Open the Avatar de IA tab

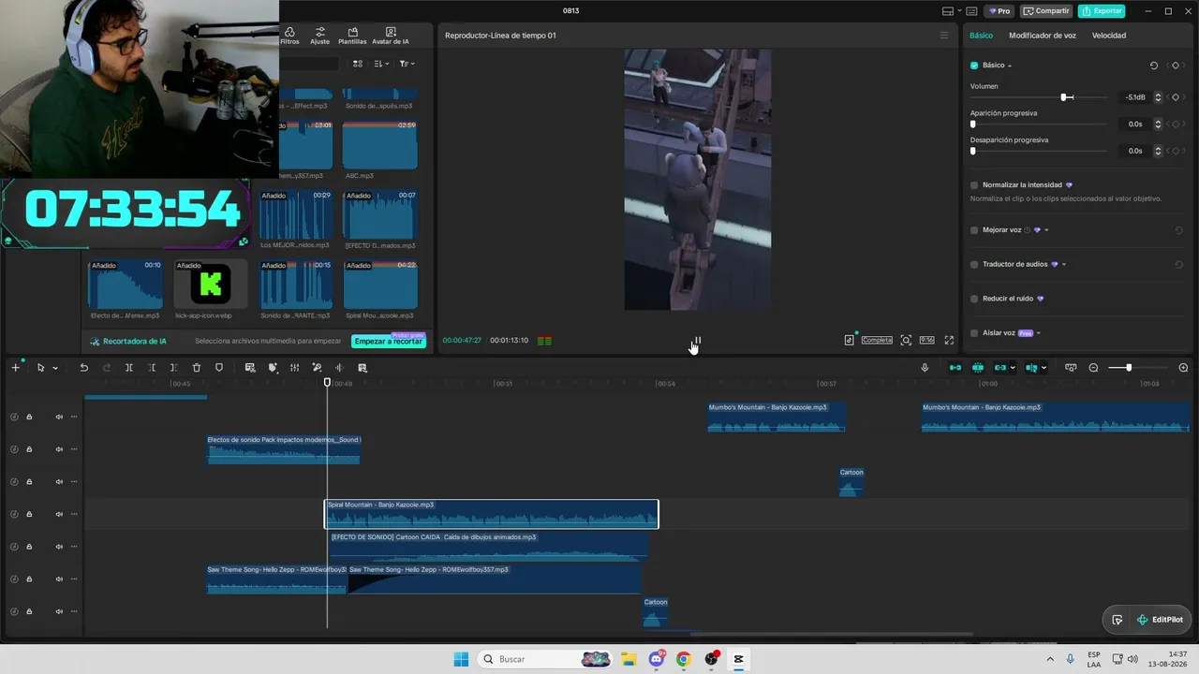pyautogui.click(x=391, y=36)
